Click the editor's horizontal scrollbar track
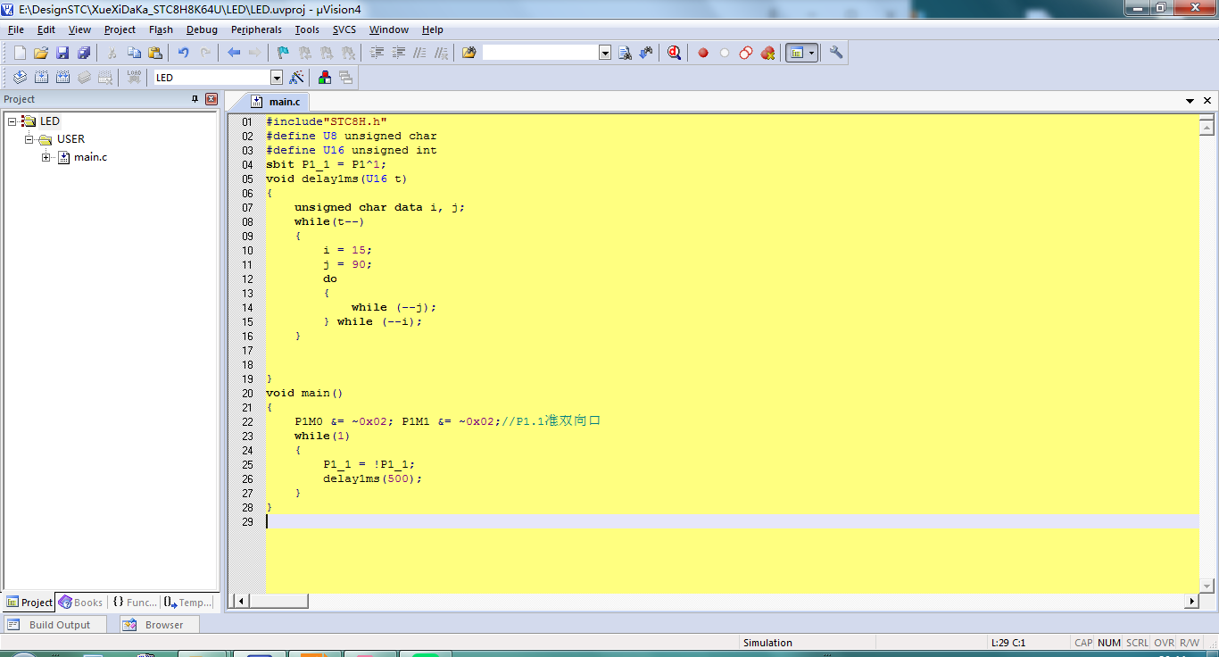The height and width of the screenshot is (657, 1219). [714, 602]
